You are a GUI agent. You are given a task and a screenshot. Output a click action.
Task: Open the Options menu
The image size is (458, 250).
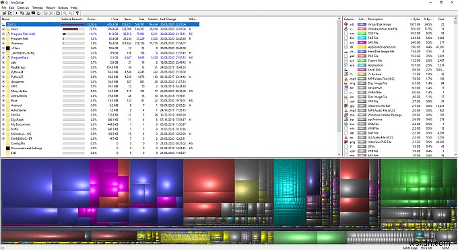(63, 7)
